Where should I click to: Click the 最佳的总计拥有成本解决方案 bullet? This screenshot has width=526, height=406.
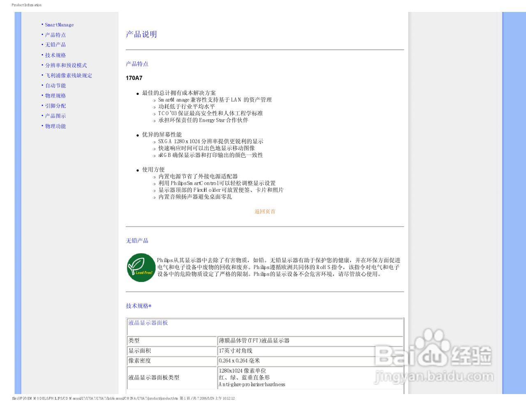click(x=179, y=93)
